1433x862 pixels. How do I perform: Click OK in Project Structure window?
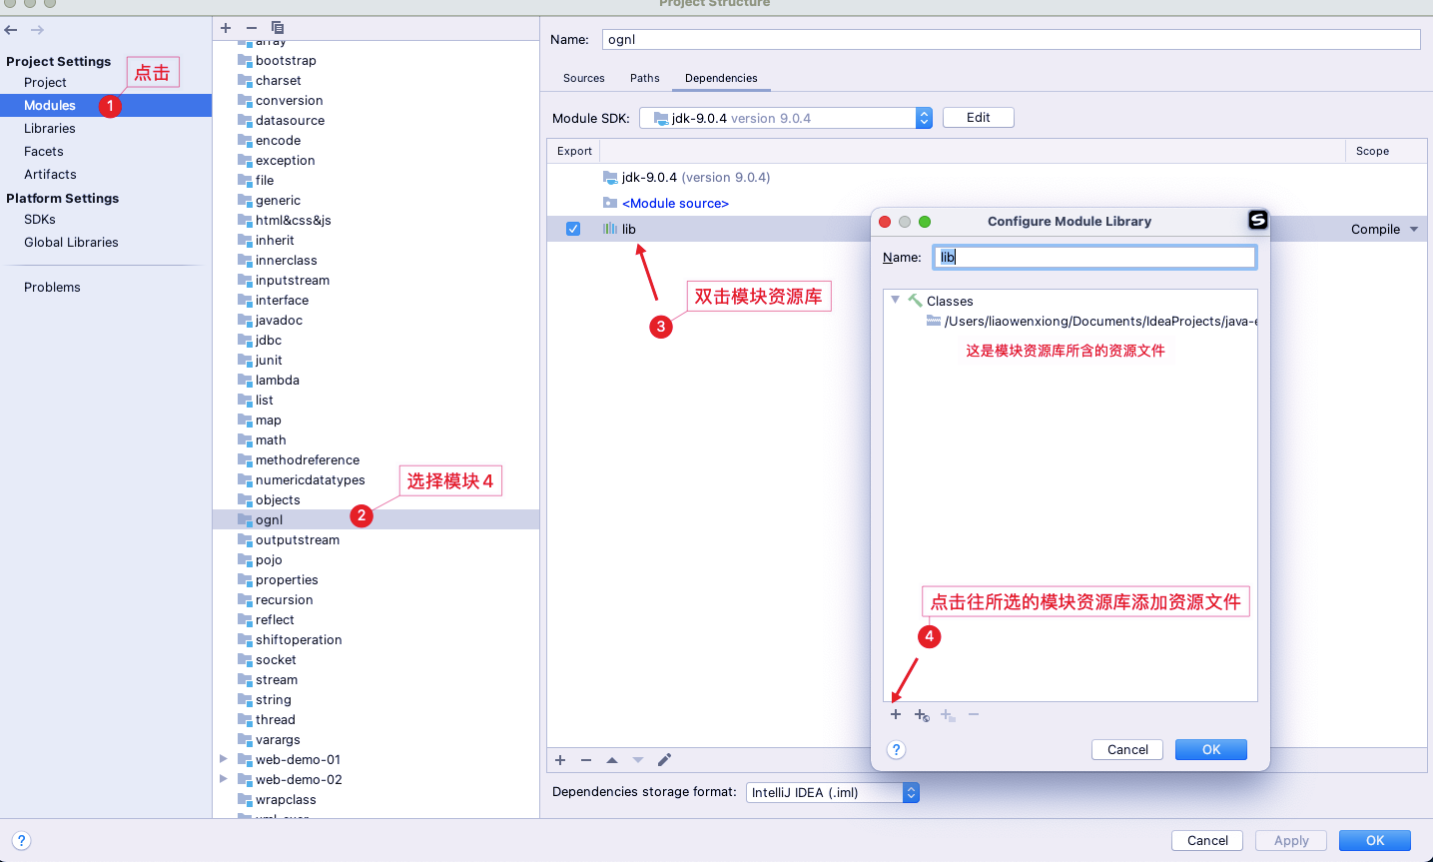[1375, 840]
